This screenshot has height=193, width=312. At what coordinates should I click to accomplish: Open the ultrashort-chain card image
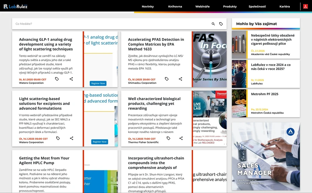coord(210,171)
